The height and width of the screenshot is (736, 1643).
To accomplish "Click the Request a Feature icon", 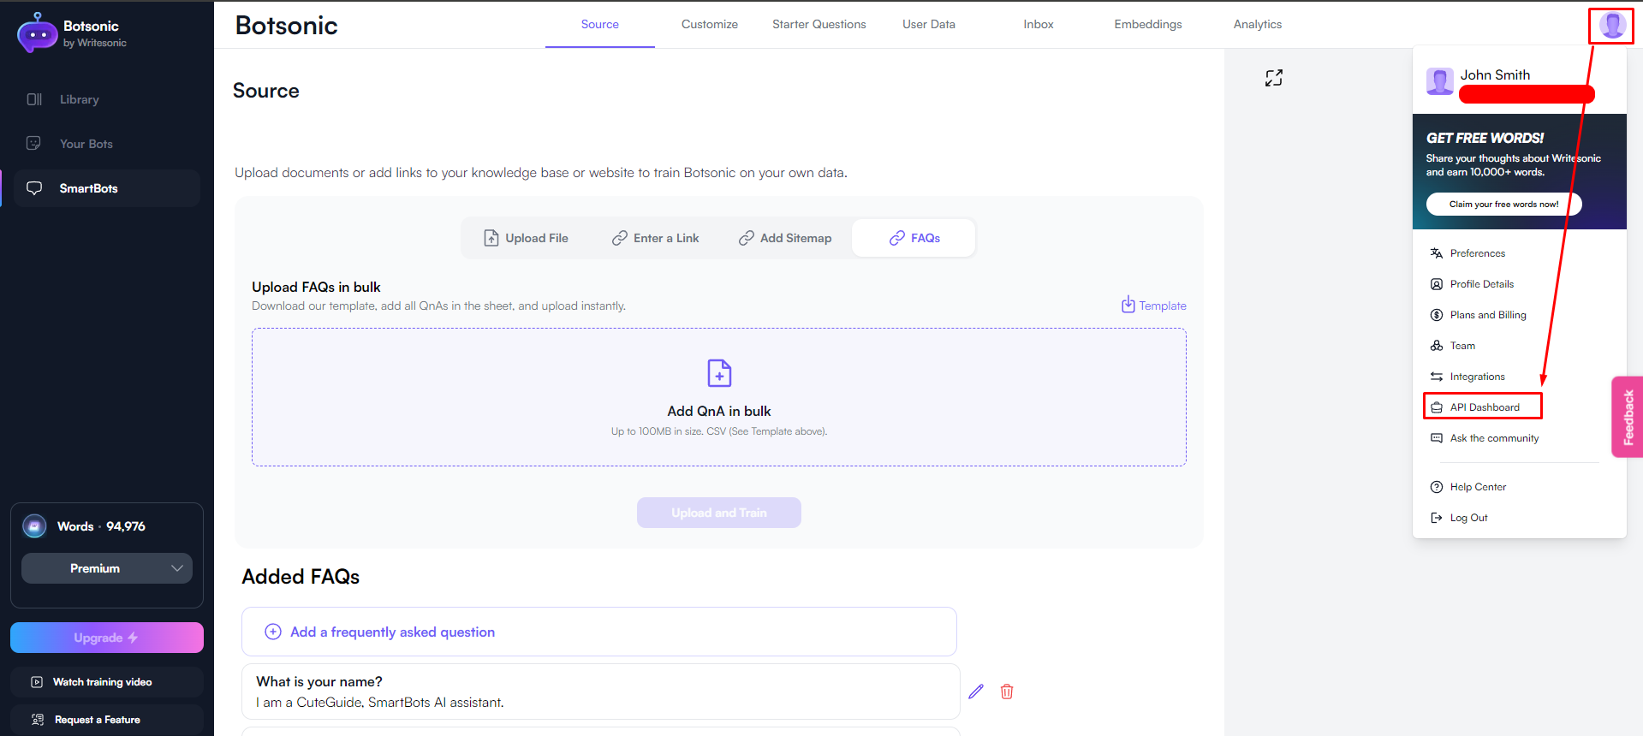I will (x=38, y=720).
